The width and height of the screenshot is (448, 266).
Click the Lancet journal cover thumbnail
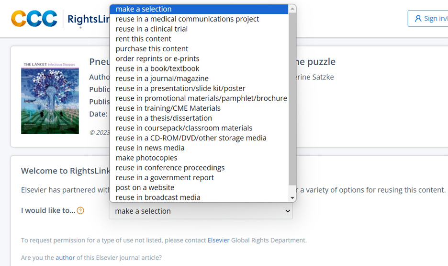[x=50, y=97]
